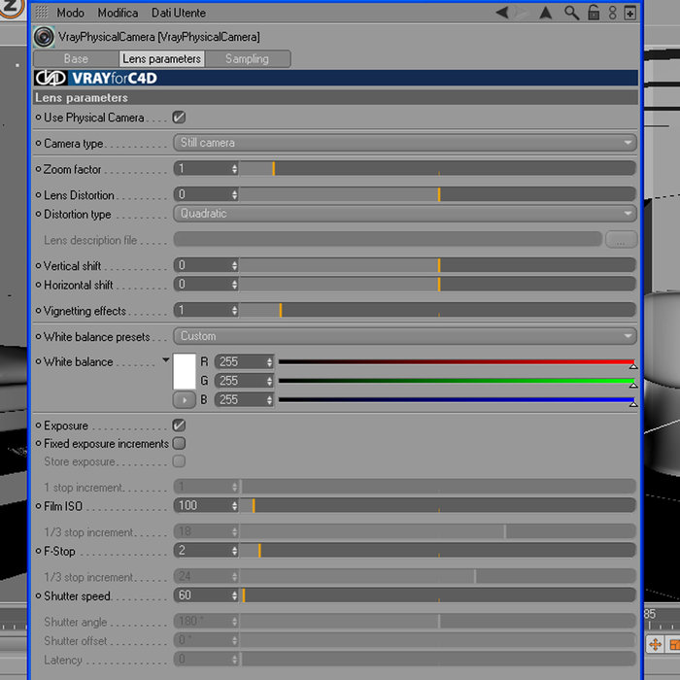Open the Distortion type dropdown
Screen dimensions: 680x680
pyautogui.click(x=405, y=214)
